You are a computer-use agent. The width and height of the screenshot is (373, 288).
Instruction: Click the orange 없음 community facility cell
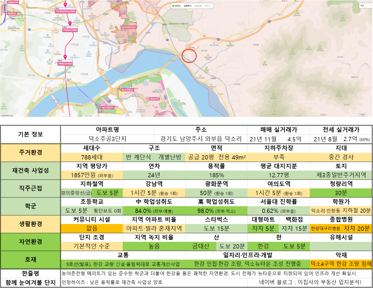pos(92,228)
